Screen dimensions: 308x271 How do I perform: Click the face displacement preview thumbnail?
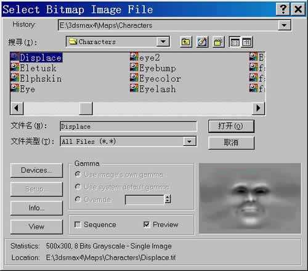[250, 198]
